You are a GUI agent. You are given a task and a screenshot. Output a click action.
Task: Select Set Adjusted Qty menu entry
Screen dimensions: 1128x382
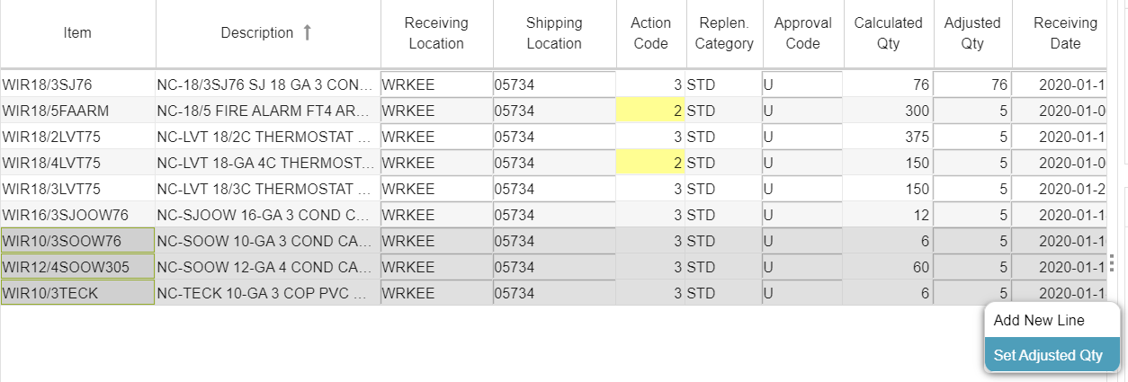1048,355
